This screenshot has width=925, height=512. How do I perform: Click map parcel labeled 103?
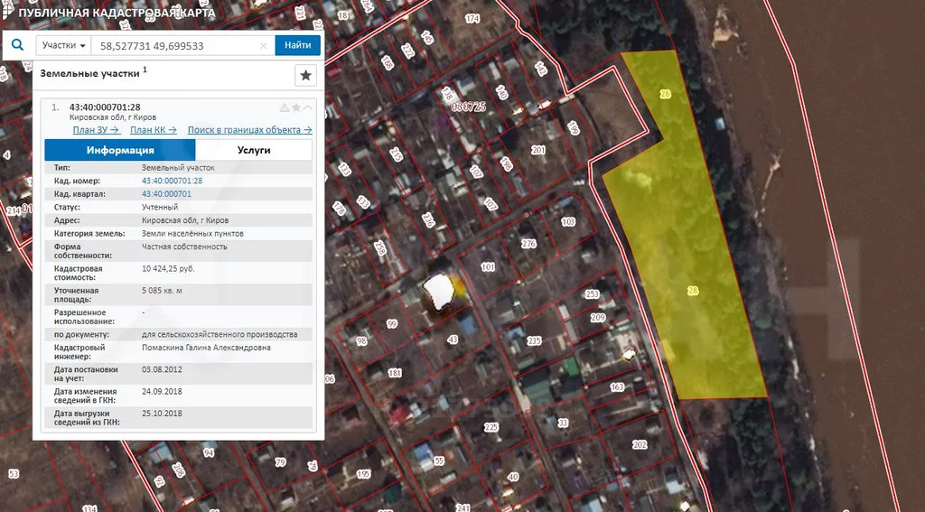click(x=568, y=222)
